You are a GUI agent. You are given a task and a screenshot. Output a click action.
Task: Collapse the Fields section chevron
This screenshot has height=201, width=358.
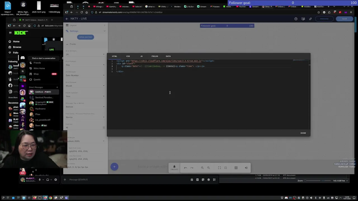pos(67,44)
